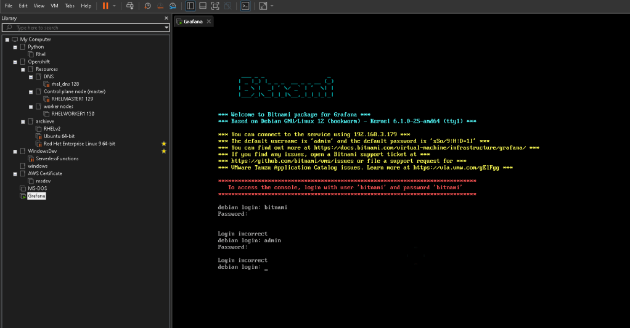Toggle the thumbnail bar view icon

coord(203,6)
